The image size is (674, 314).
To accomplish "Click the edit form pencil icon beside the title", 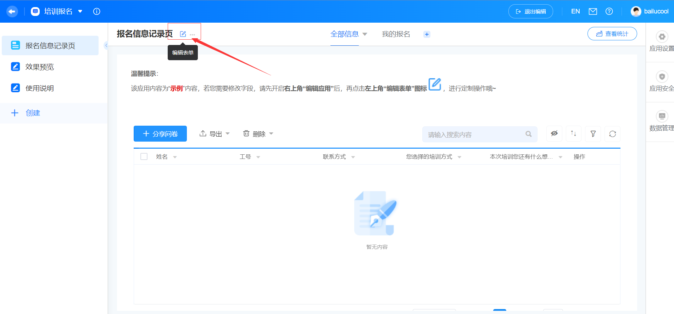I will click(x=183, y=34).
